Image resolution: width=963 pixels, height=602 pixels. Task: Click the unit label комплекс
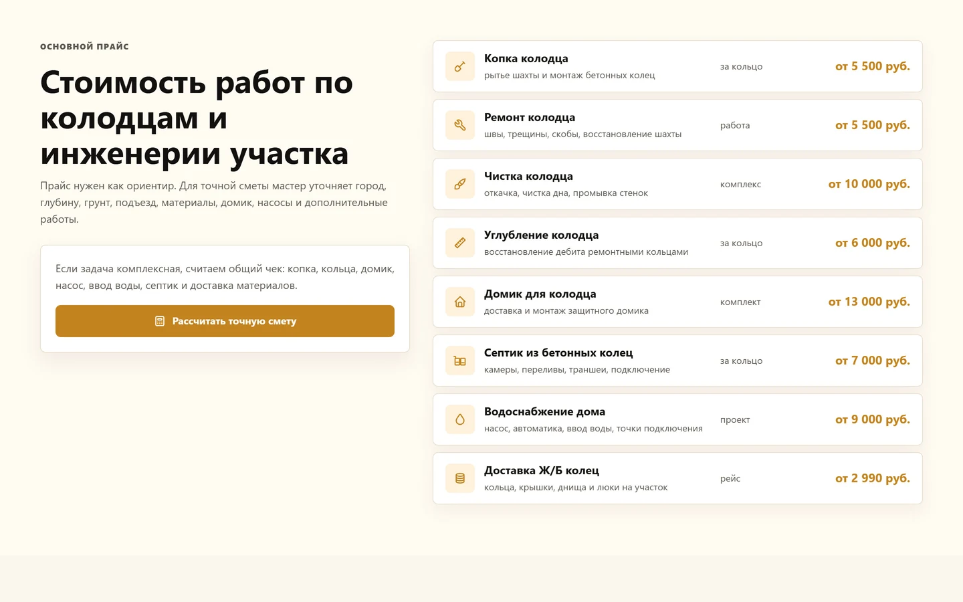click(x=740, y=184)
